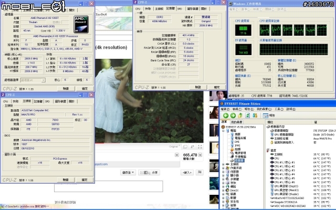The width and height of the screenshot is (336, 210).
Task: Open 檢視(V) menu in EVEREST
Action: 237,109
